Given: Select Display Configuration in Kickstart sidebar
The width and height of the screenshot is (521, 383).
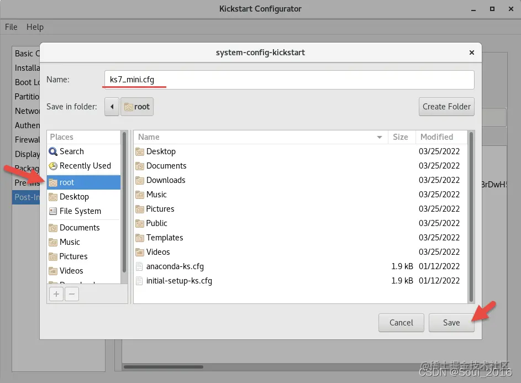Looking at the screenshot, I should pos(27,154).
